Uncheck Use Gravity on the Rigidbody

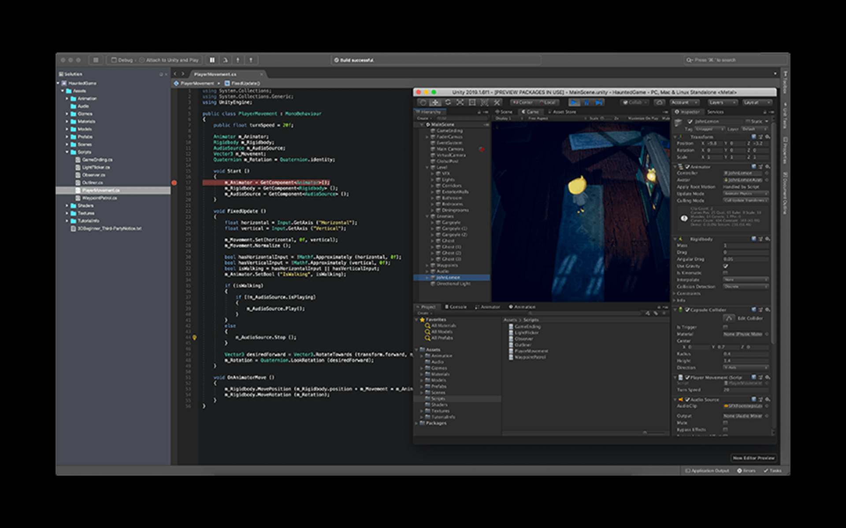point(725,266)
